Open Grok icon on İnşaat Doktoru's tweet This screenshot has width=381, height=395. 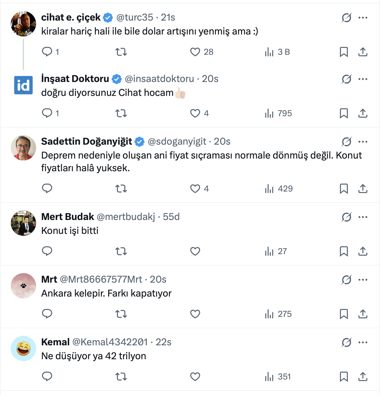pos(347,79)
